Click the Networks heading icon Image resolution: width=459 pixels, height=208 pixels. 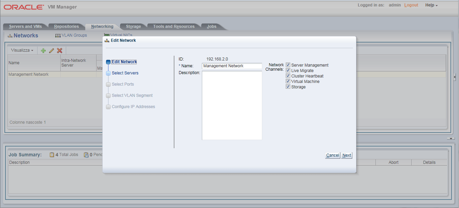(x=10, y=36)
